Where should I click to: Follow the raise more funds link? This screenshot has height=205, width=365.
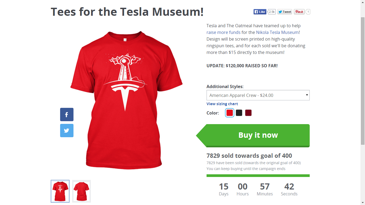pos(223,32)
